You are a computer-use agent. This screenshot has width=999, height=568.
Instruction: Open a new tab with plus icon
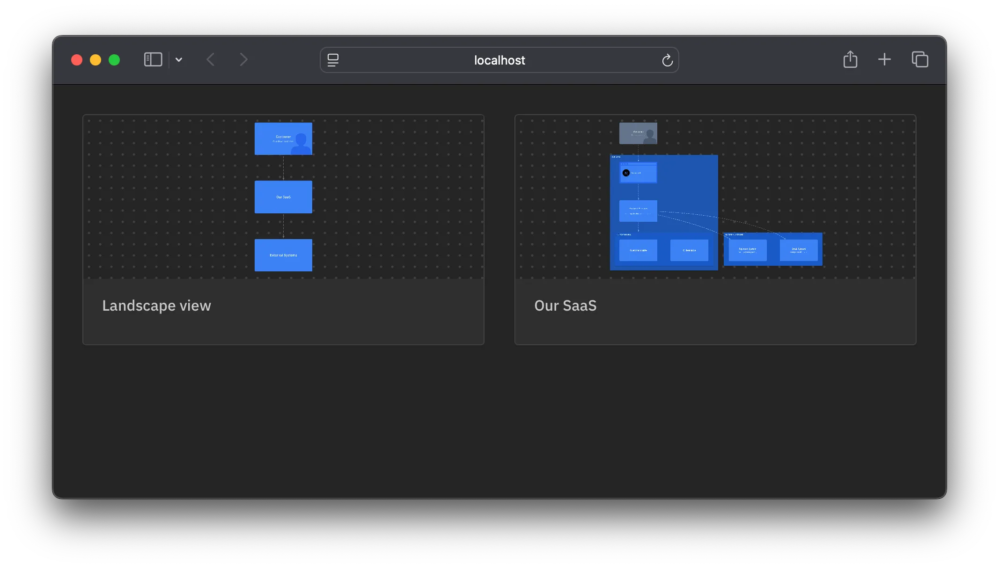pos(884,59)
